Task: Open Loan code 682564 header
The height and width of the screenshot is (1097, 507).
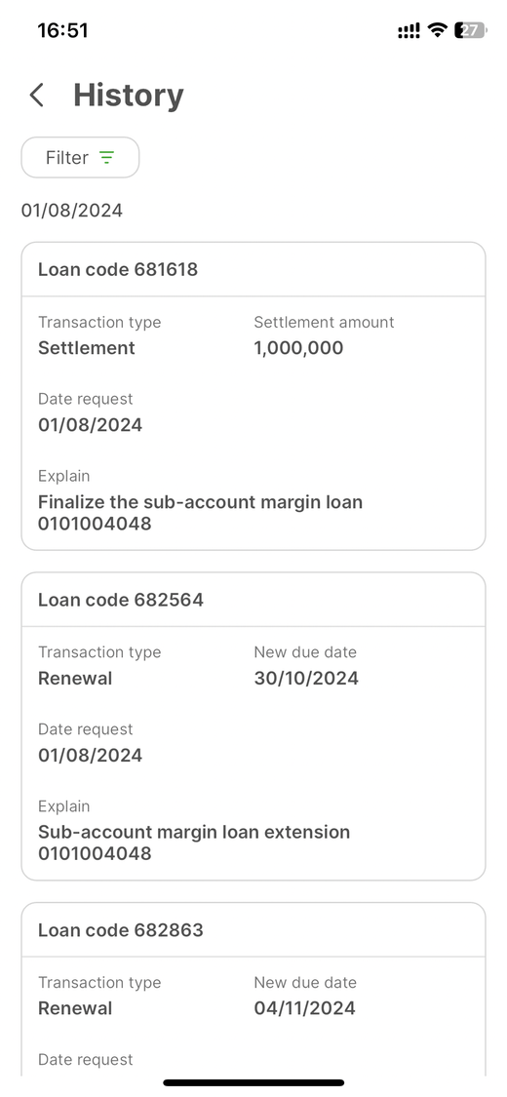Action: (253, 600)
